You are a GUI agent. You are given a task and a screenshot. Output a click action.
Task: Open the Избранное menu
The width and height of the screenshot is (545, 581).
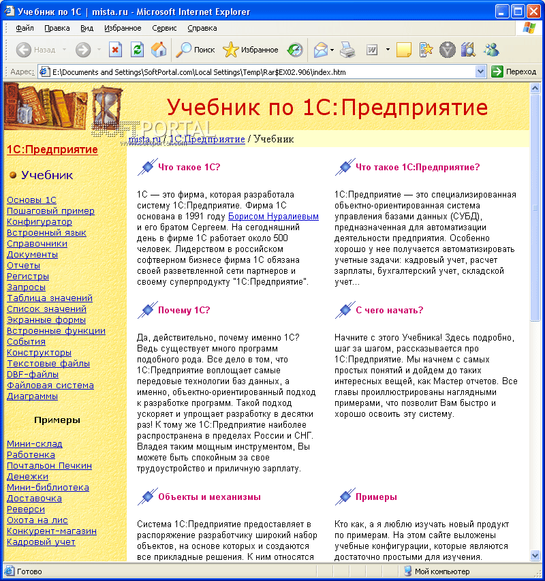click(x=123, y=28)
